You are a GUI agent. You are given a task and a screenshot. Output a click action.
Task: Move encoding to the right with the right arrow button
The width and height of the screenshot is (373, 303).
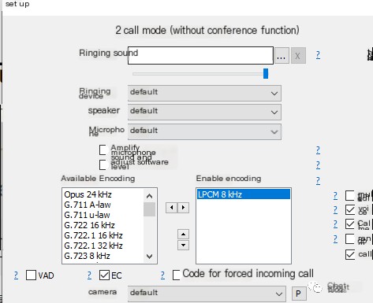click(x=183, y=208)
